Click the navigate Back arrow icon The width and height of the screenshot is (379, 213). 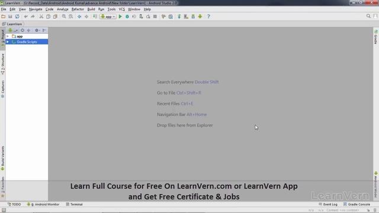pos(79,17)
